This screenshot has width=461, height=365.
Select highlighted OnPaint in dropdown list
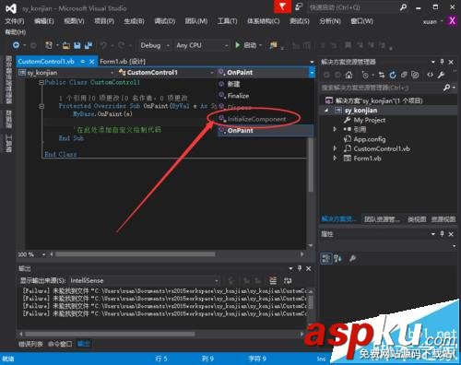(266, 130)
